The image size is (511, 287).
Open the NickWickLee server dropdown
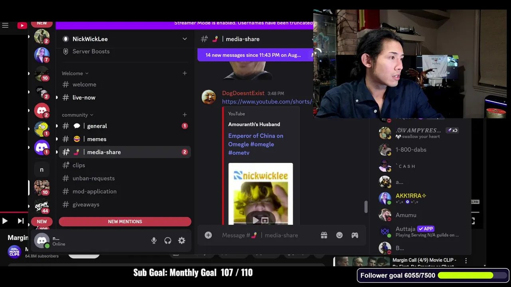point(184,39)
